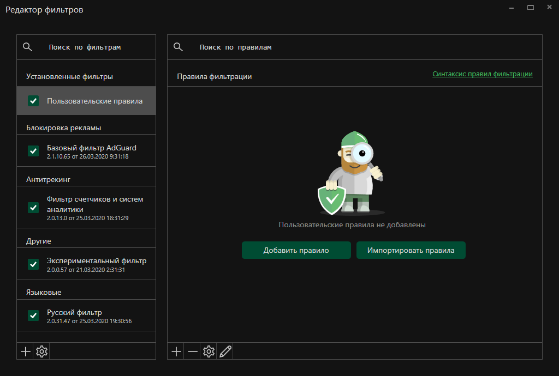
Task: Click the add rule plus icon
Action: point(176,351)
